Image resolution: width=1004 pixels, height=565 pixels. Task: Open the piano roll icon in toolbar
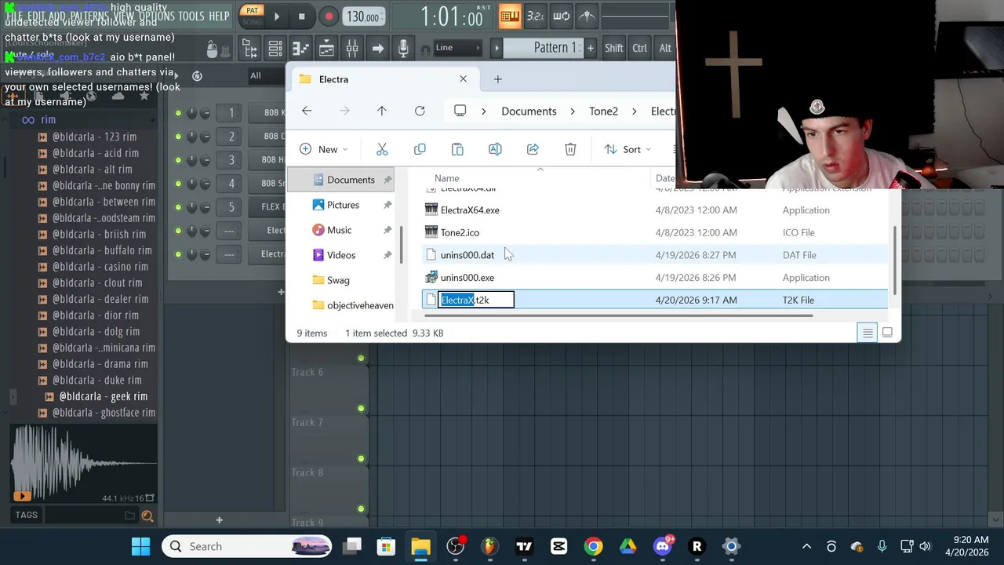coord(301,49)
